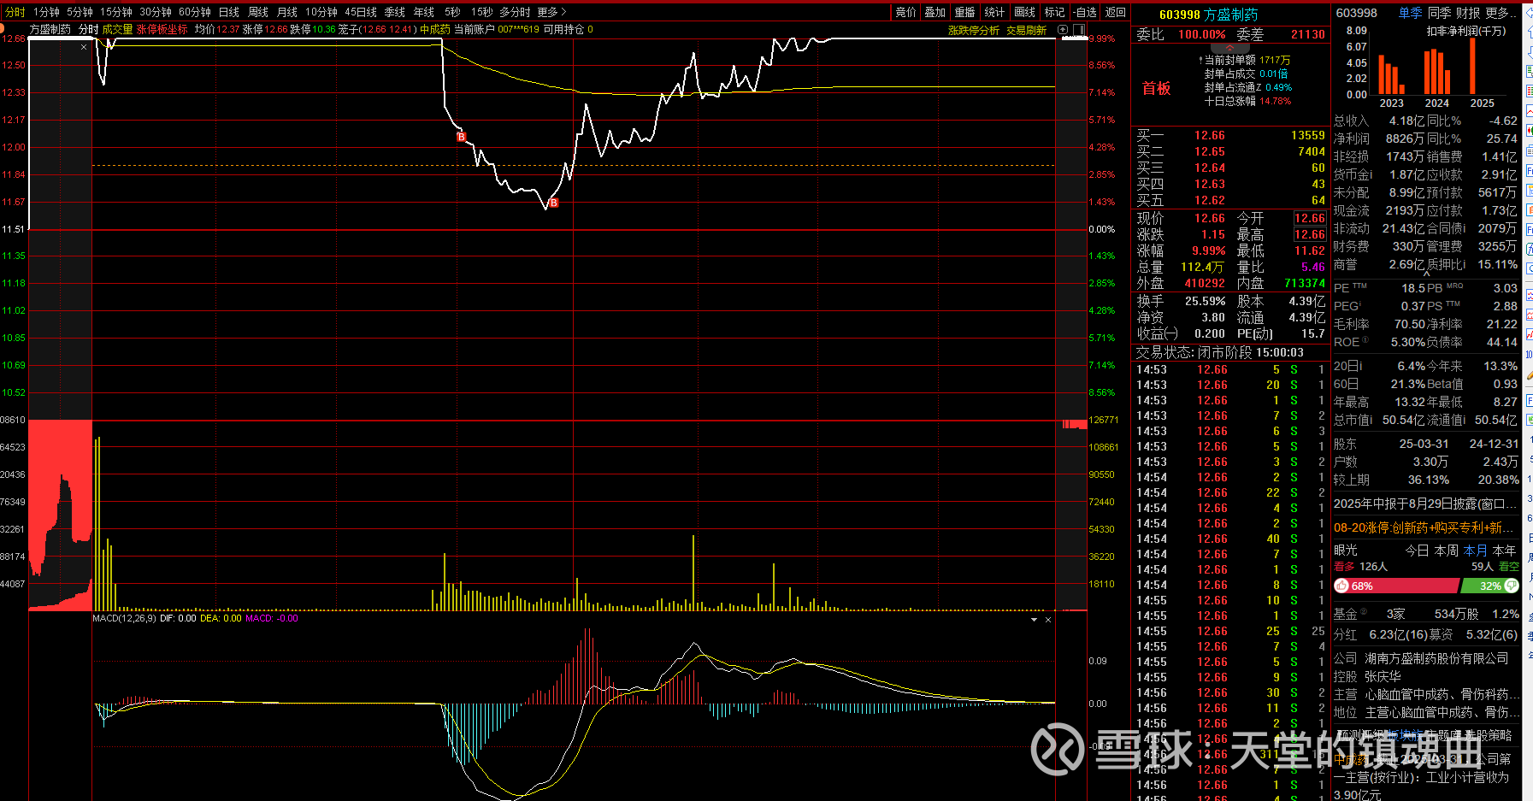Click 买一 bid price 12.66 row
Screen dimensions: 1533x801
coord(1230,135)
